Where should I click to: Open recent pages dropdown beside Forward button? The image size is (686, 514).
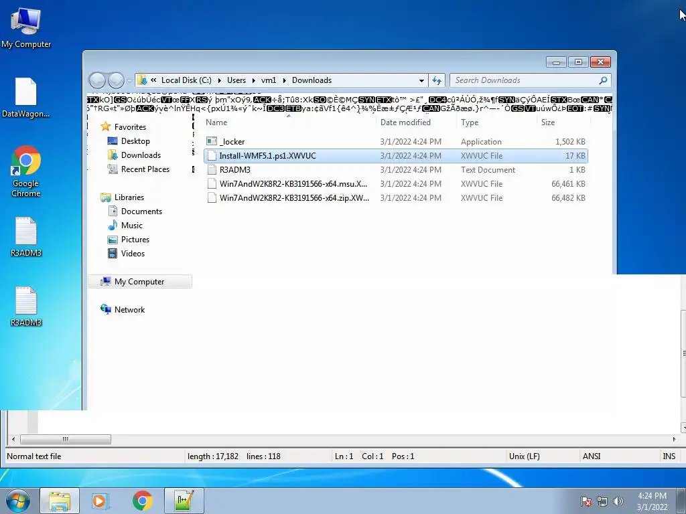point(129,81)
